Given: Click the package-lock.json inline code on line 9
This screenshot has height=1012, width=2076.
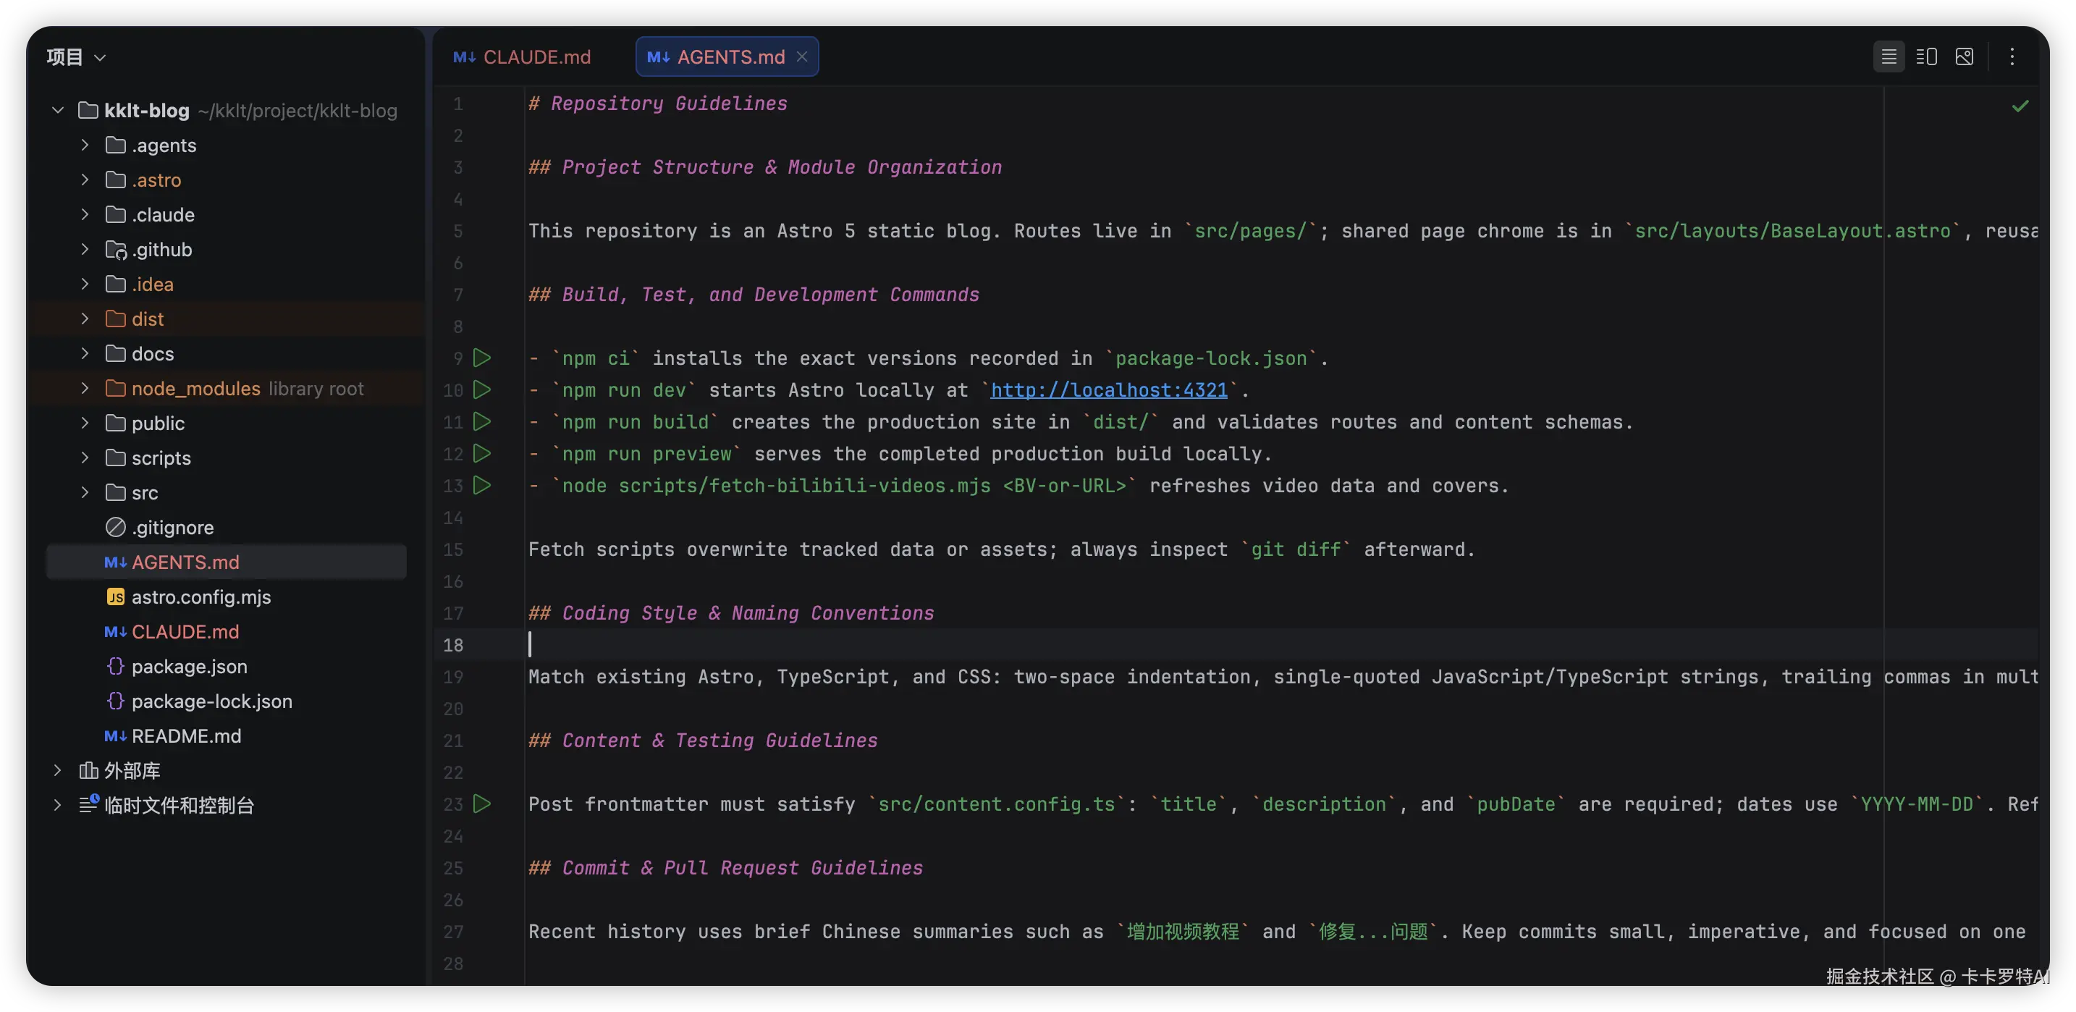Looking at the screenshot, I should tap(1210, 358).
